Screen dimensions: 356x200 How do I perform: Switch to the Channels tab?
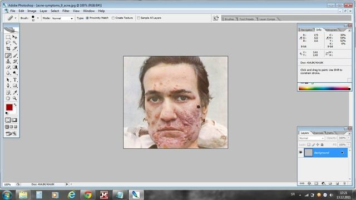(x=318, y=133)
